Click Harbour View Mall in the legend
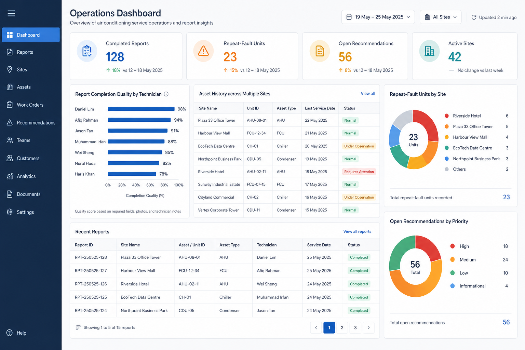Viewport: 525px width, 350px height. coord(470,137)
